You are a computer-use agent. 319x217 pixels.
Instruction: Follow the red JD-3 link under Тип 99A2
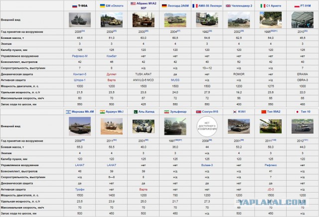(x=271, y=190)
